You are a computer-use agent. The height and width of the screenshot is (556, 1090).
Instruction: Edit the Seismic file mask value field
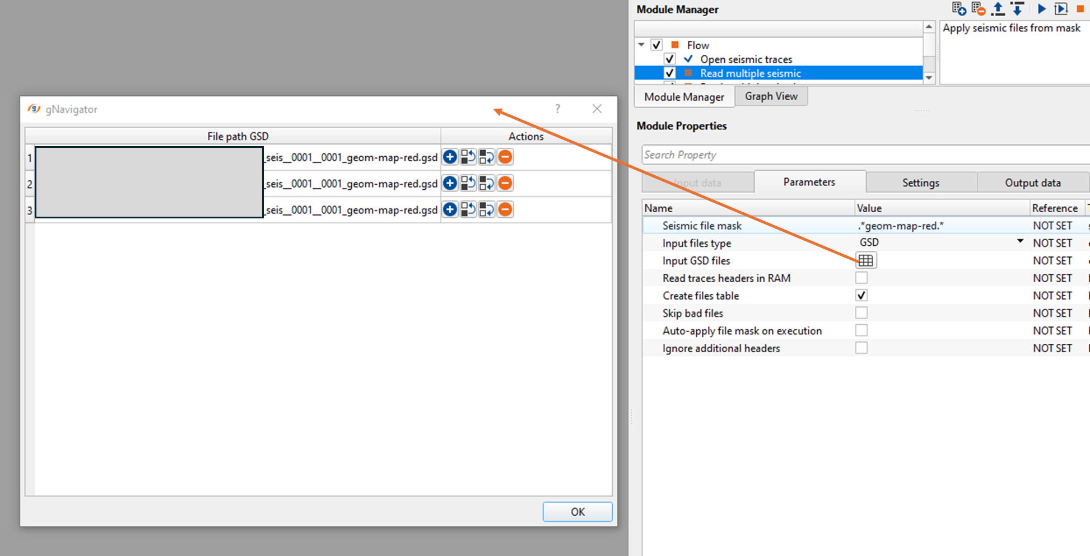[942, 226]
